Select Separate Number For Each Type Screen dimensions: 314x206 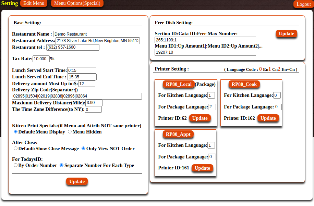[62, 165]
